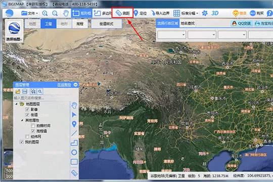273x182 pixels.
Task: Click the 淘宝购买 button
Action: [263, 23]
